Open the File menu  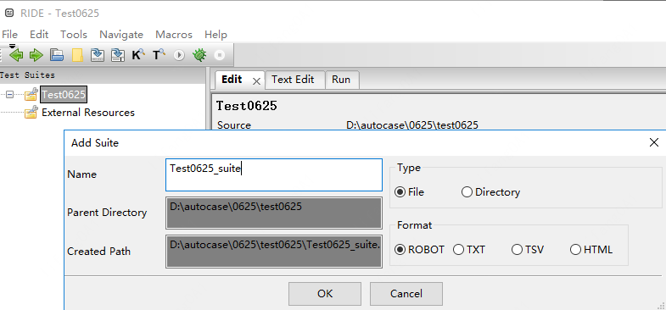tap(9, 35)
